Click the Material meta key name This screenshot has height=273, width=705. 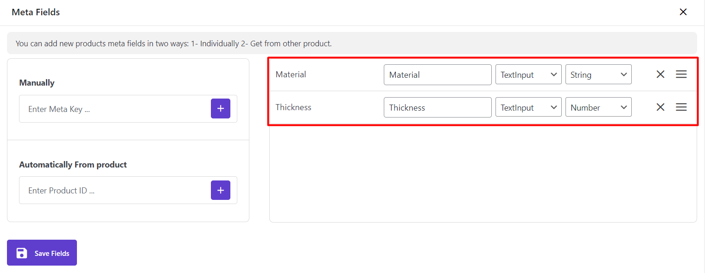(x=291, y=74)
